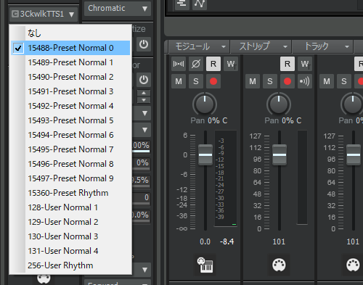Click the middle MIDI strip's velocity fader handle
The width and height of the screenshot is (363, 285).
(x=280, y=155)
